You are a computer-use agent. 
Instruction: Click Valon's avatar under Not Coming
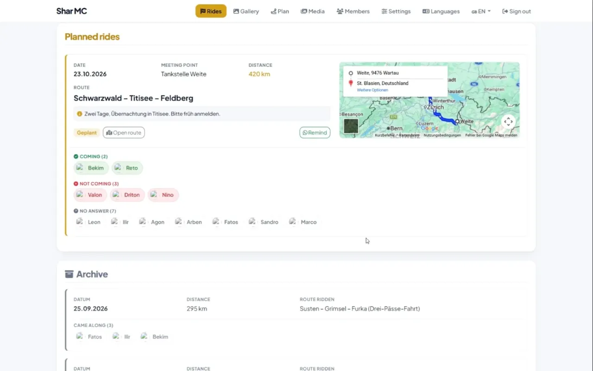(x=81, y=195)
